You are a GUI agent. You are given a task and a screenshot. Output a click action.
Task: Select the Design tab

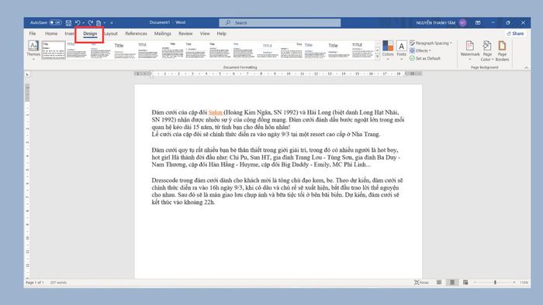click(90, 33)
